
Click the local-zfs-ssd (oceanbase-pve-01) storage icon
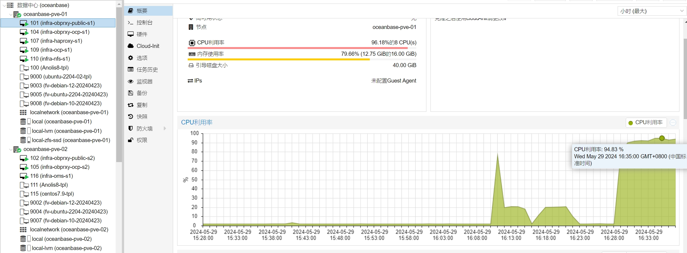tap(25, 140)
